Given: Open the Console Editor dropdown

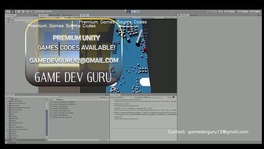Looking at the screenshot, I should click(x=146, y=97).
